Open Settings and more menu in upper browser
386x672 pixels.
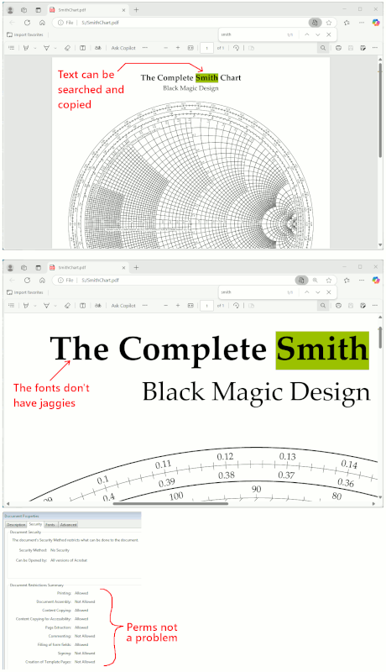pyautogui.click(x=362, y=23)
